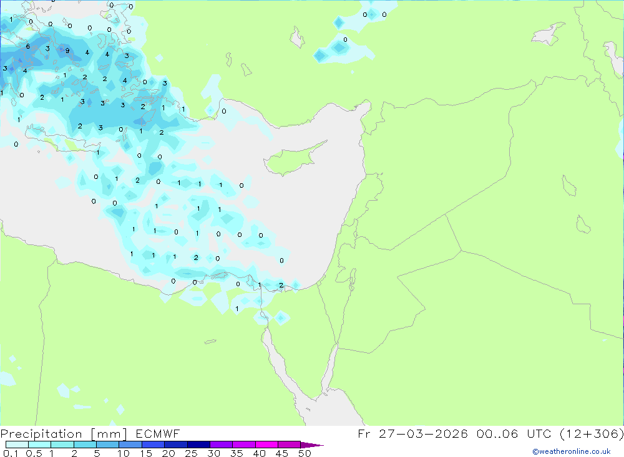Viewport: 624px width, 457px height.
Task: Click the legend label '0.5'
Action: point(34,453)
